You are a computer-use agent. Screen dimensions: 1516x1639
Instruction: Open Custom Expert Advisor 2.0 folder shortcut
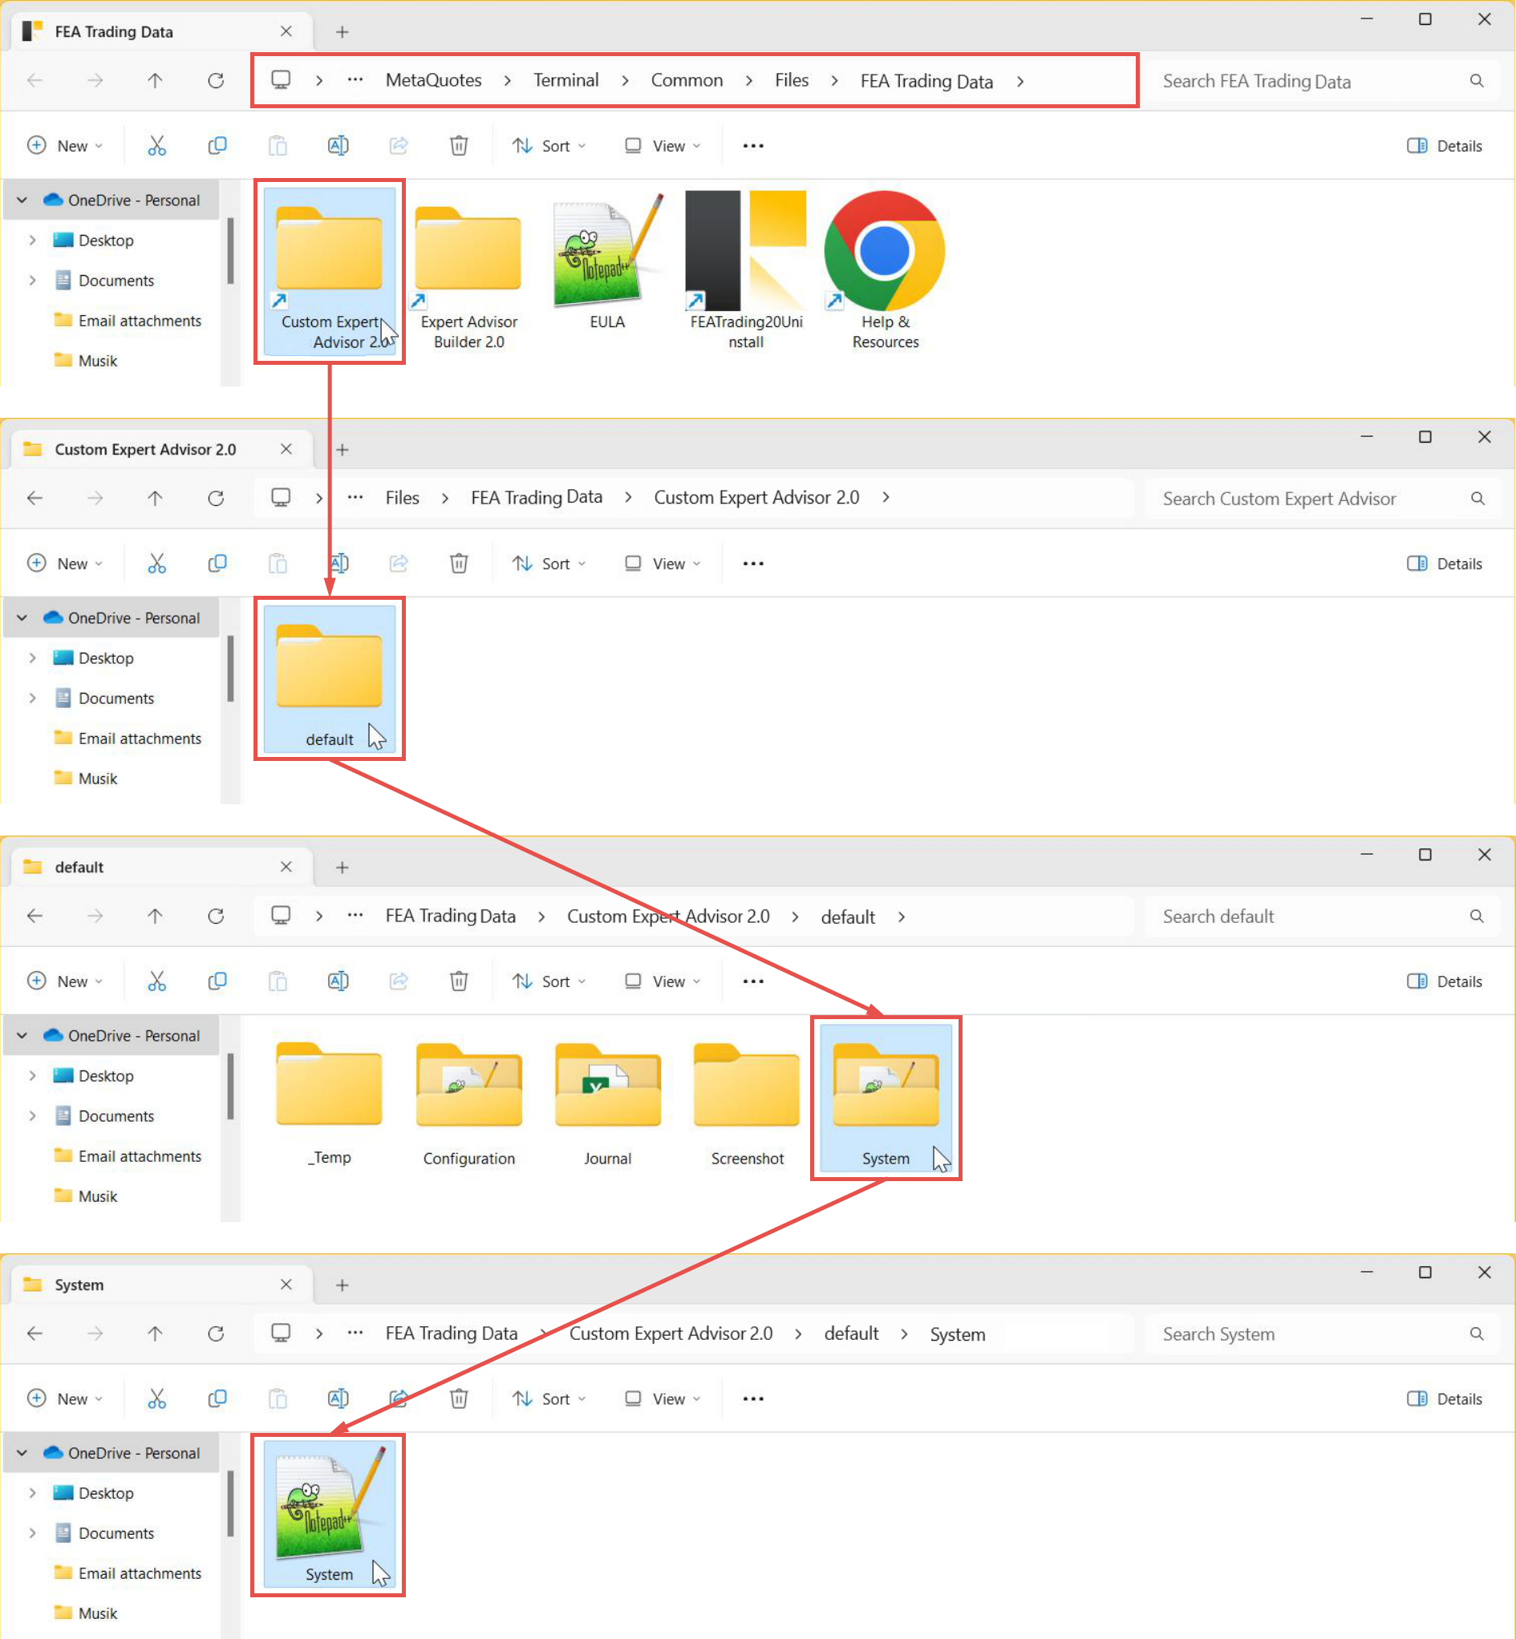329,271
